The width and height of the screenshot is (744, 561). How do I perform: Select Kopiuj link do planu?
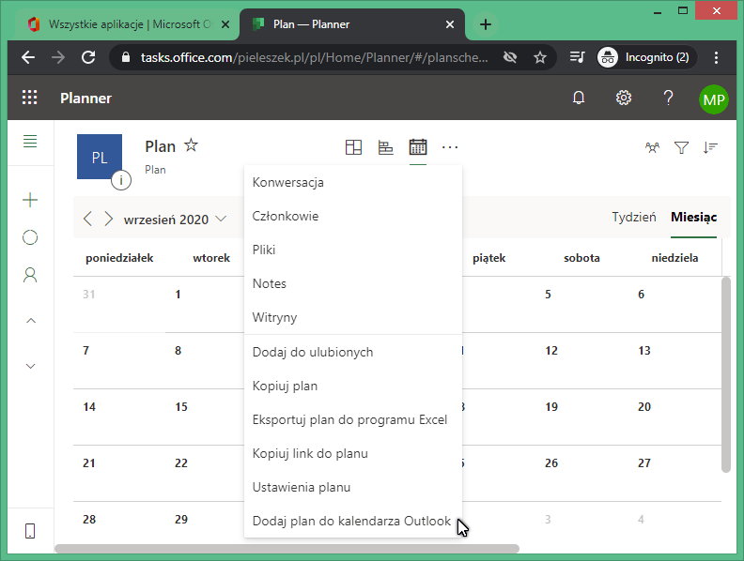pyautogui.click(x=353, y=453)
